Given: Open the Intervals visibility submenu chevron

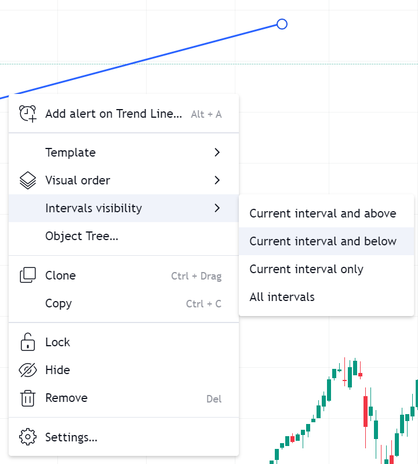Looking at the screenshot, I should tap(217, 208).
